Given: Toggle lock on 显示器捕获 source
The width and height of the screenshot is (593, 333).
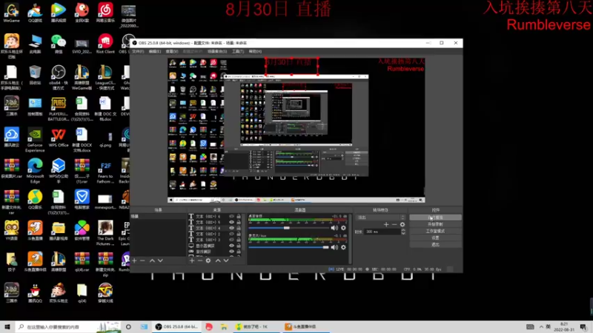Looking at the screenshot, I should tap(239, 246).
